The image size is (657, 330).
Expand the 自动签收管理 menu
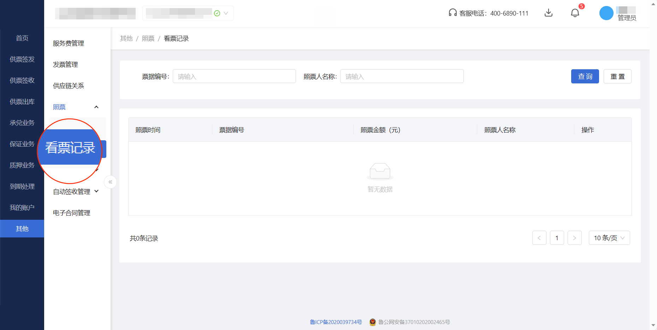(x=75, y=191)
